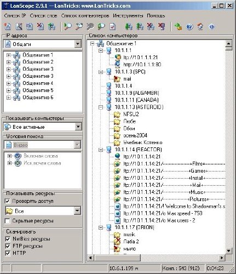Click the computers icon with green down arrow
The width and height of the screenshot is (236, 274).
click(x=129, y=27)
